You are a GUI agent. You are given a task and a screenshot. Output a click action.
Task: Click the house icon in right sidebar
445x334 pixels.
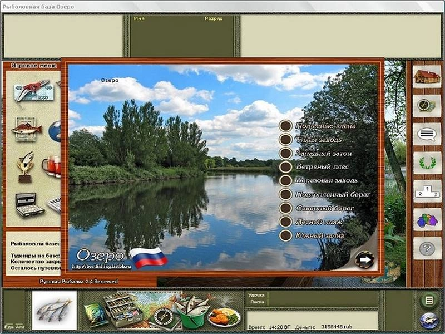(427, 76)
